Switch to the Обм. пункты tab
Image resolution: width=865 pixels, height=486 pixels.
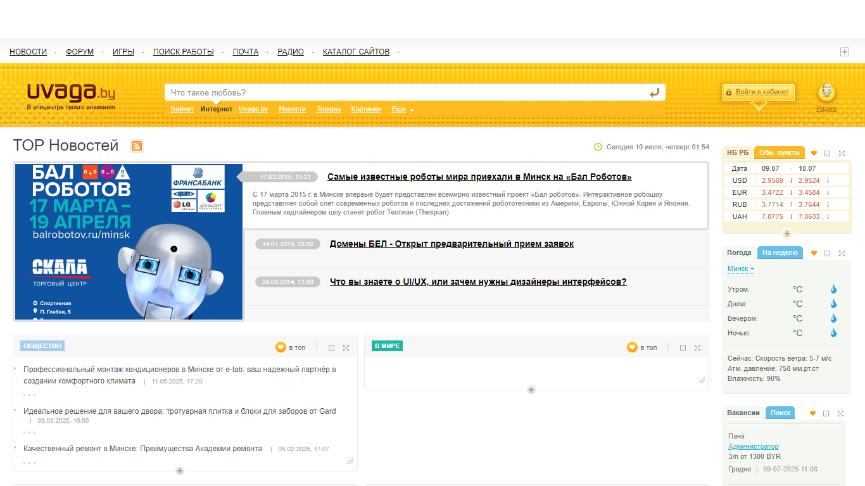click(780, 153)
